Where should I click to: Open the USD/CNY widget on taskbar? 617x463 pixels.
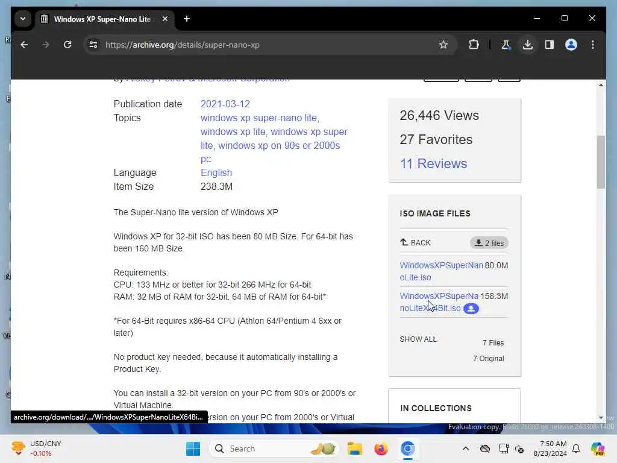[36, 449]
